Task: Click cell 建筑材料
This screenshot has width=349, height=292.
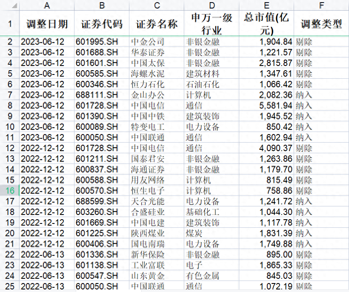Action: click(212, 74)
